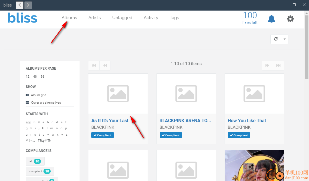Filter albums starting with letter e
Screen dimensions: 309x181
point(62,122)
